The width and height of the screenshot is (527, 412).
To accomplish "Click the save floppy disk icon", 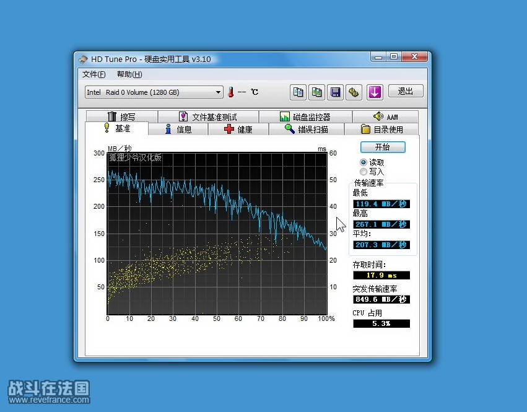I will tap(335, 92).
